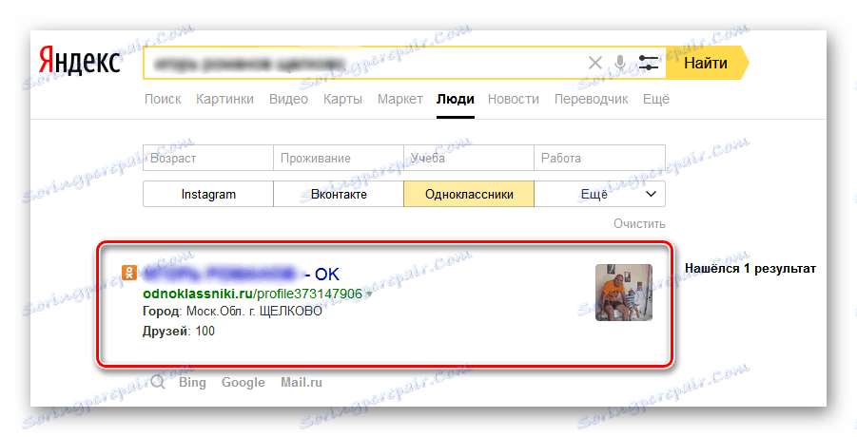Click the Возраст filter field
Image resolution: width=857 pixels, height=437 pixels.
[x=208, y=158]
